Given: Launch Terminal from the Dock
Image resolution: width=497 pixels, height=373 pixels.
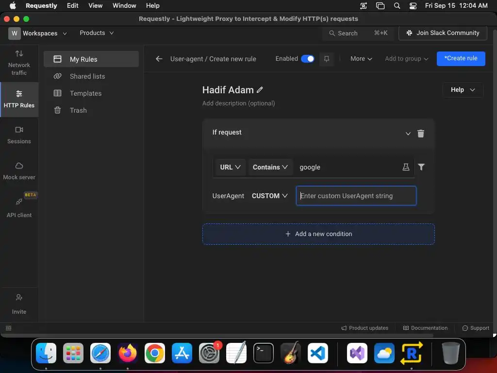Looking at the screenshot, I should pyautogui.click(x=264, y=353).
